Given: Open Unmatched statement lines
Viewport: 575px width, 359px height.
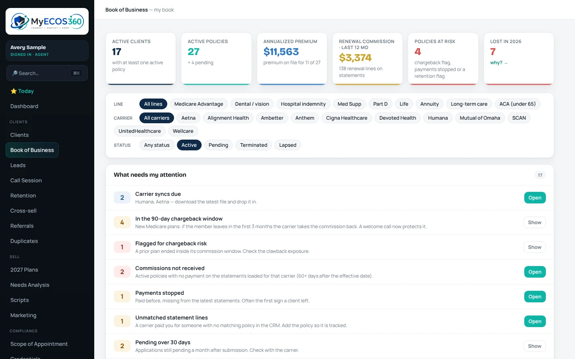Looking at the screenshot, I should tap(535, 322).
